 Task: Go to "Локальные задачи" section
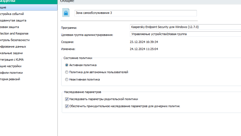pos(11,53)
